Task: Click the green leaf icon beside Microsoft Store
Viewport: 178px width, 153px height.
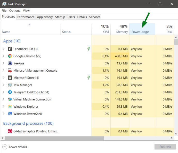Action: pyautogui.click(x=89, y=78)
